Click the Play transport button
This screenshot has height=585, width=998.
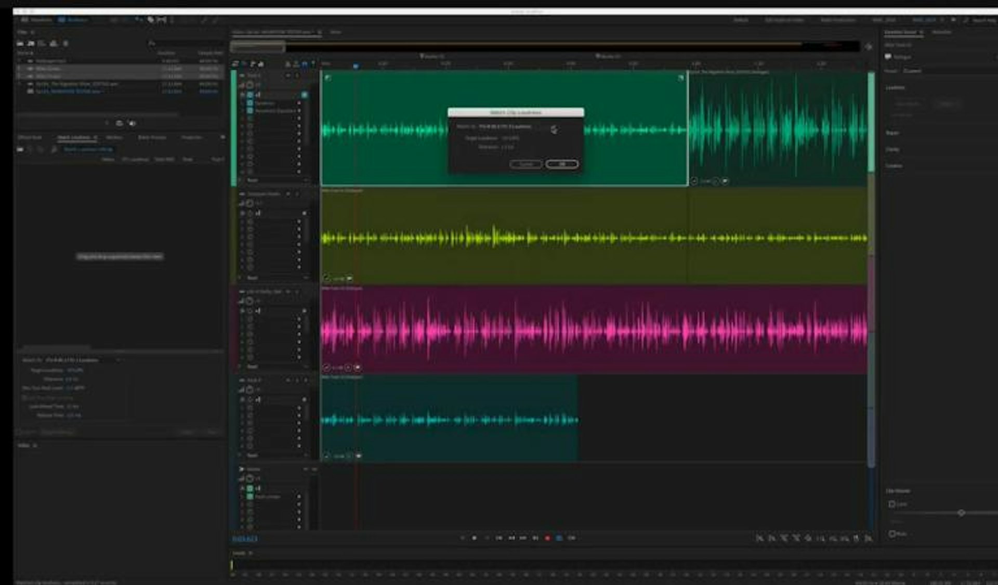[x=474, y=538]
